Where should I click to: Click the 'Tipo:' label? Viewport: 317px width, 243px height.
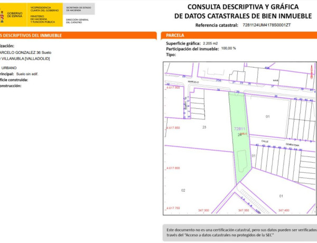coord(171,54)
